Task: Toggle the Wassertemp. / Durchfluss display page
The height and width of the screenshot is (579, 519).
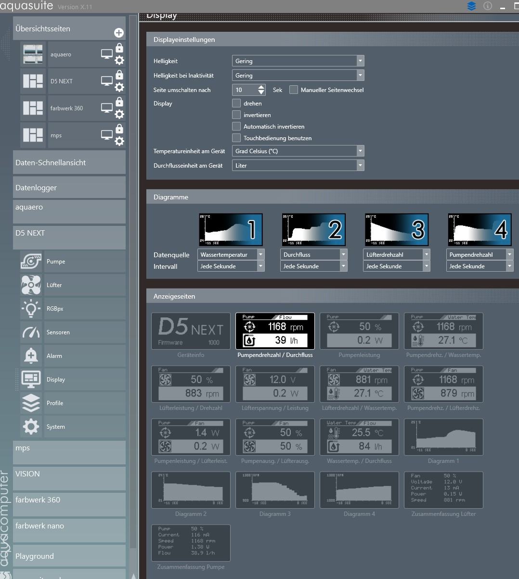Action: point(359,437)
